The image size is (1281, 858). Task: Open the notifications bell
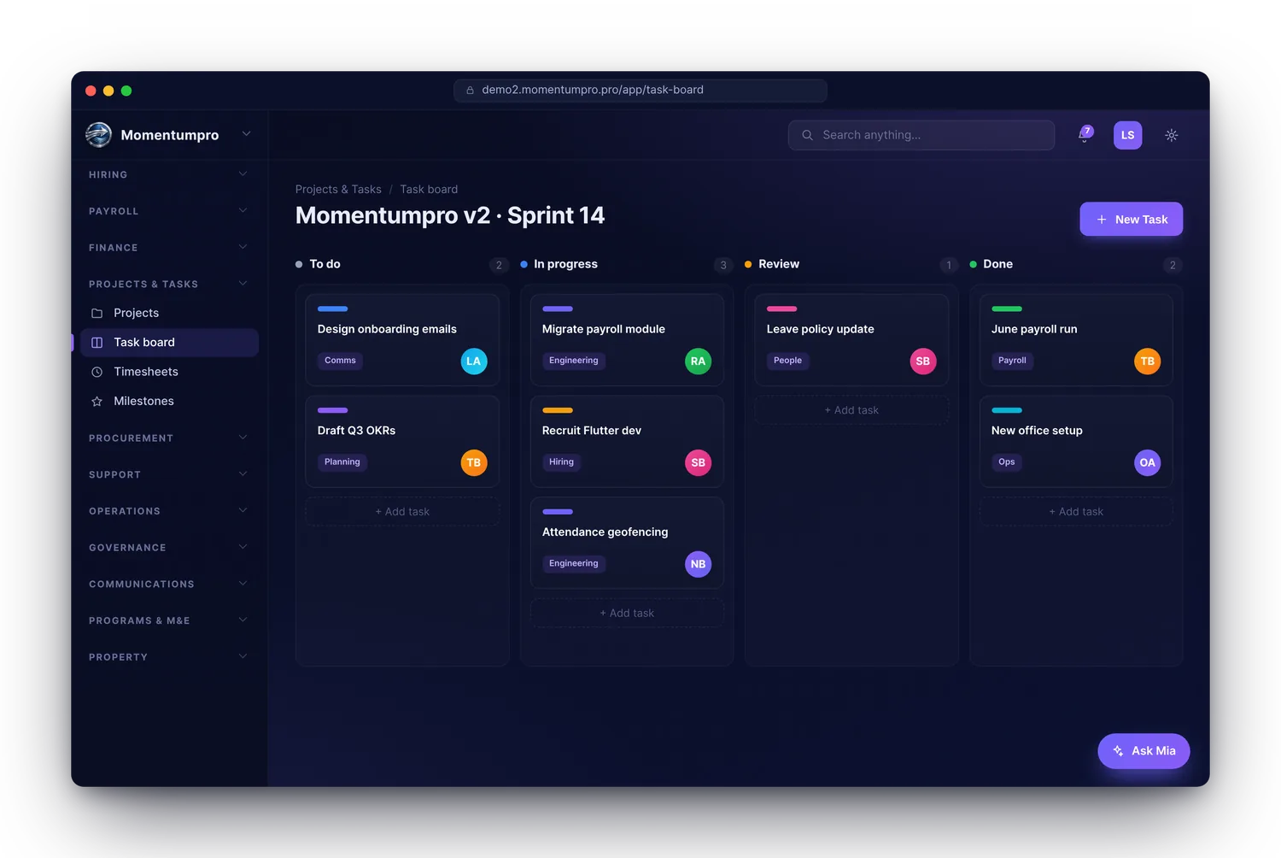[1084, 135]
